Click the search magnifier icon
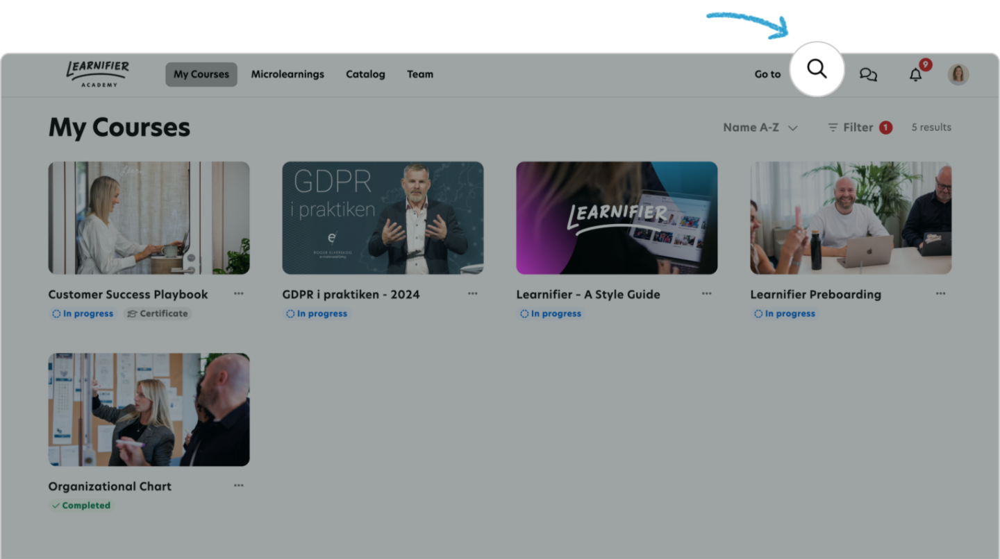1000x559 pixels. click(x=817, y=69)
